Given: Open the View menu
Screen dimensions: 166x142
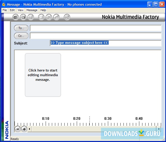Looking at the screenshot, I should [x=20, y=10].
